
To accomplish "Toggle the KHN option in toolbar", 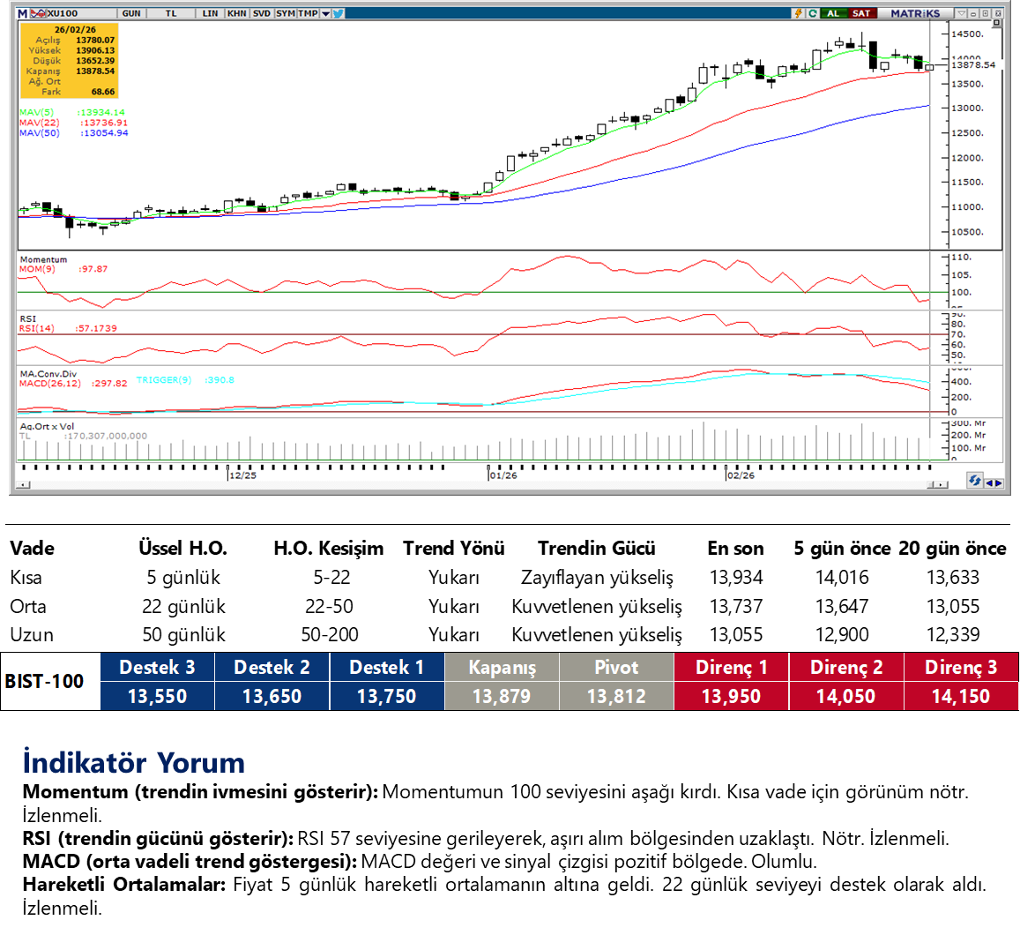I will point(236,13).
